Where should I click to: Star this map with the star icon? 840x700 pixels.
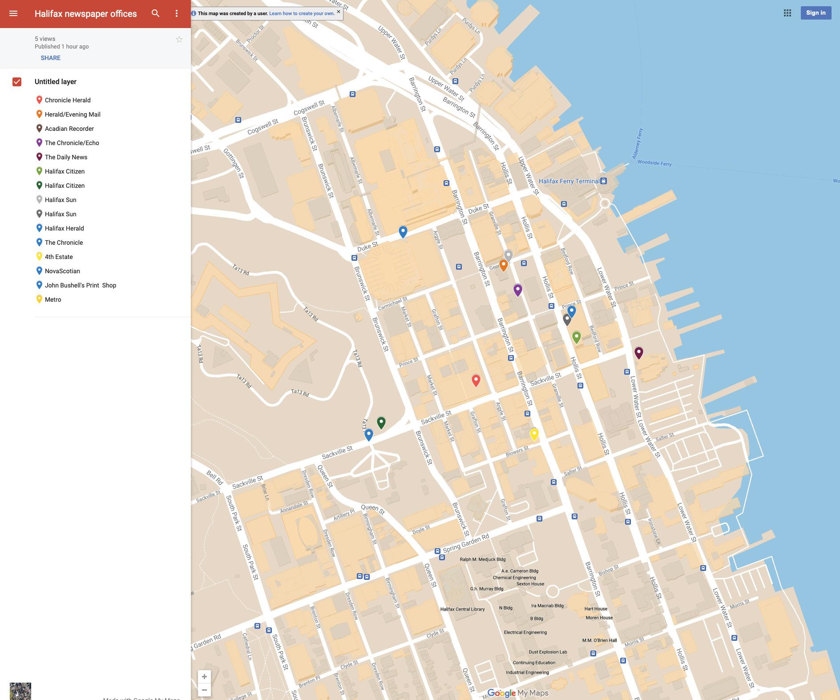point(179,40)
